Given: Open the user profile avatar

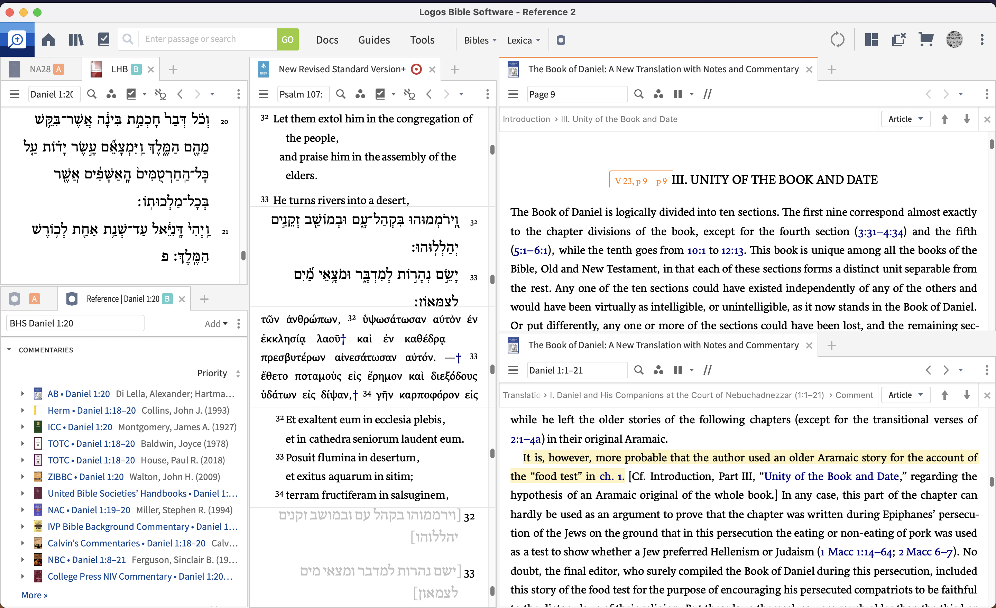Looking at the screenshot, I should coord(954,40).
